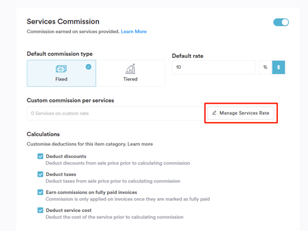
Task: Click the 'Custom commission per services' heading
Action: pos(70,100)
